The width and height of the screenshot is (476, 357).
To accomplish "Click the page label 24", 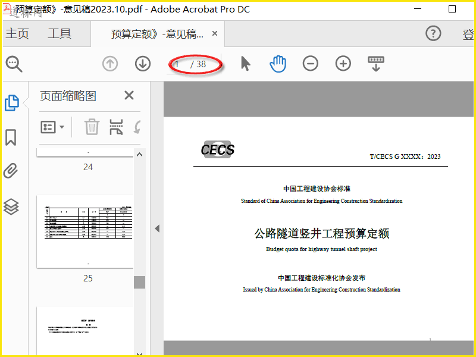I will [x=88, y=167].
